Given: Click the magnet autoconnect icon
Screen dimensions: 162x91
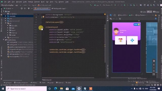Looking at the screenshot, I should (x=120, y=19).
